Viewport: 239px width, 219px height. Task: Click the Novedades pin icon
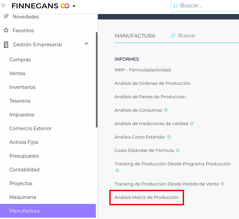tap(6, 16)
